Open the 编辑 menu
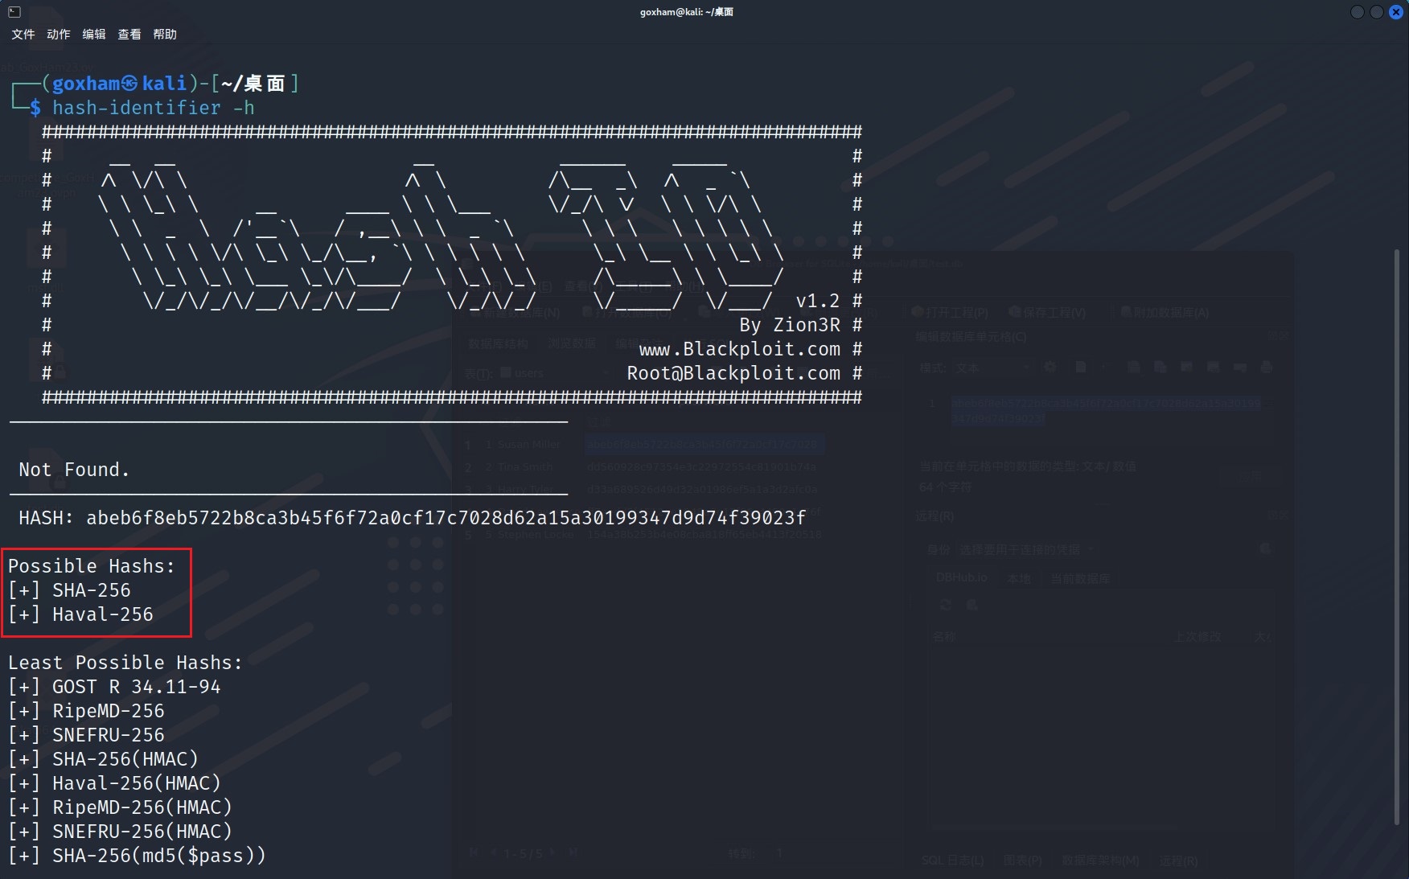 (94, 34)
